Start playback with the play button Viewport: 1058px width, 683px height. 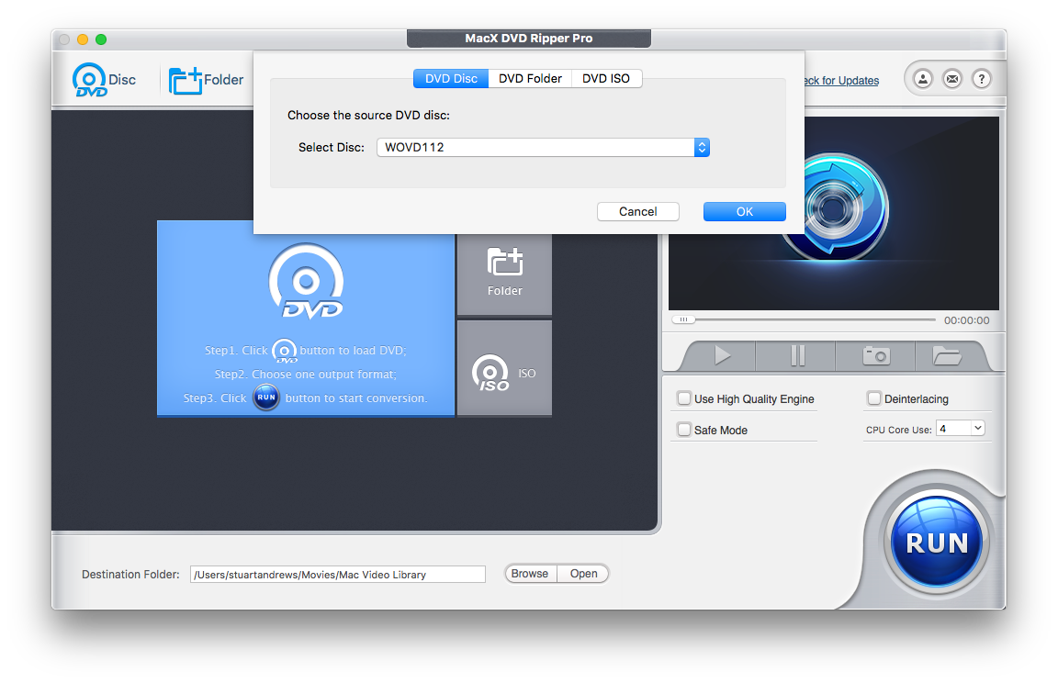coord(722,355)
